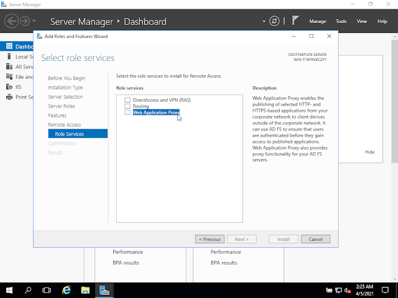Screen dimensions: 398x298
Task: Go to Before You Begin step
Action: (67, 78)
